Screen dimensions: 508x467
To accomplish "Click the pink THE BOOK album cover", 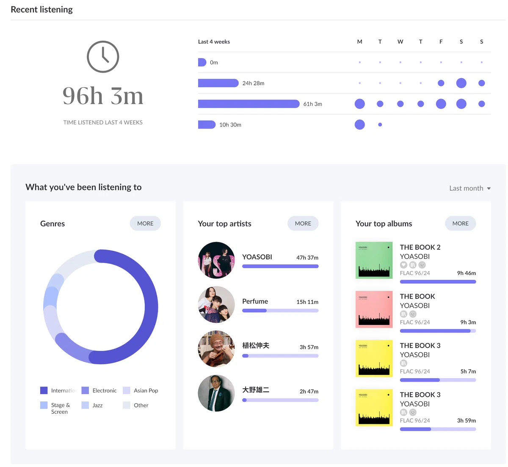I will 374,309.
